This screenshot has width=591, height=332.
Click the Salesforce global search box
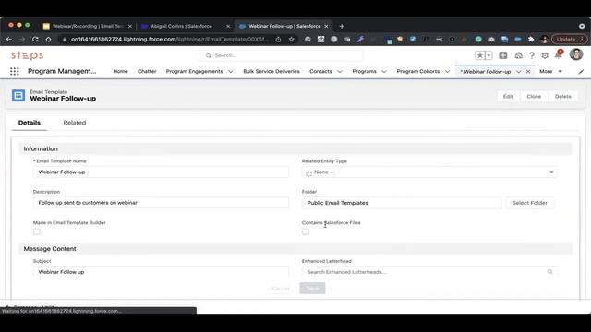point(281,55)
